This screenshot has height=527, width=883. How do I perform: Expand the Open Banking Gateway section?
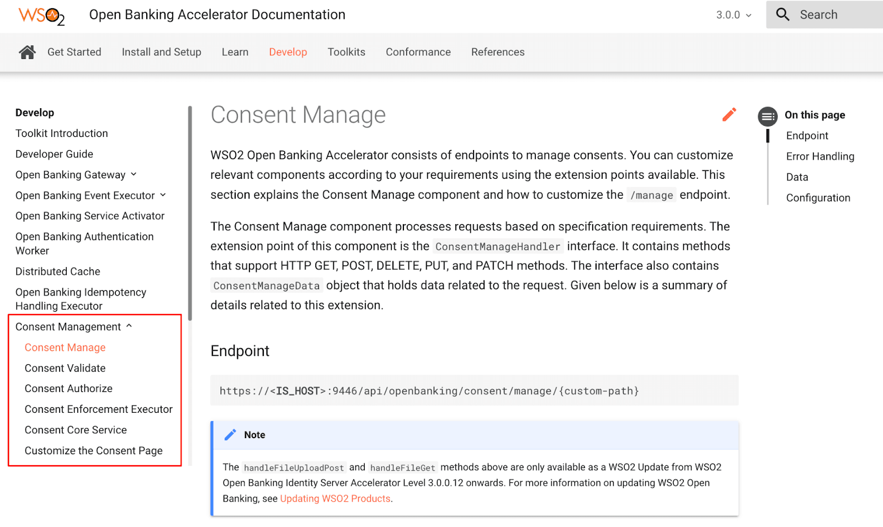pos(133,175)
